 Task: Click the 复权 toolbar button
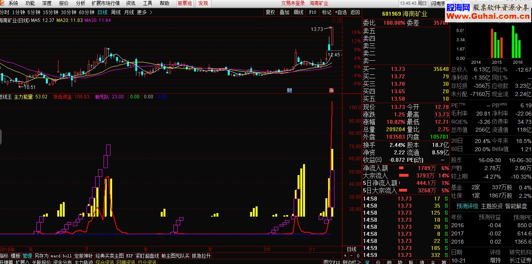coord(270,12)
